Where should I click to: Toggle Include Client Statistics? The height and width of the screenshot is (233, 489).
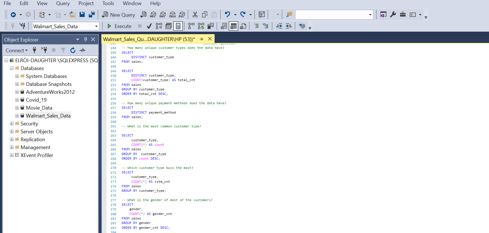tap(211, 26)
